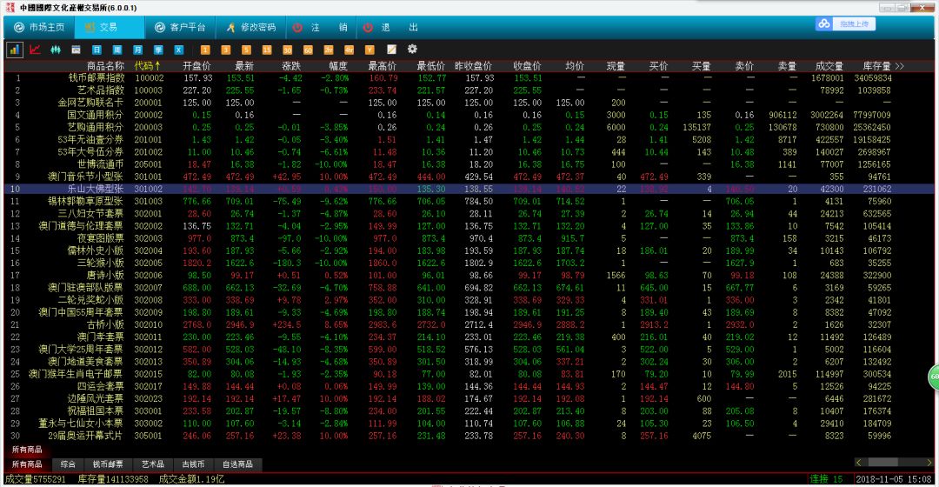Select the weekly (周) period icon

pos(117,50)
